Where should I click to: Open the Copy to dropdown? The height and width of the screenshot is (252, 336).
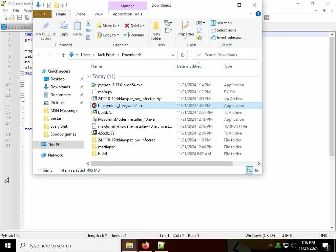click(x=108, y=35)
